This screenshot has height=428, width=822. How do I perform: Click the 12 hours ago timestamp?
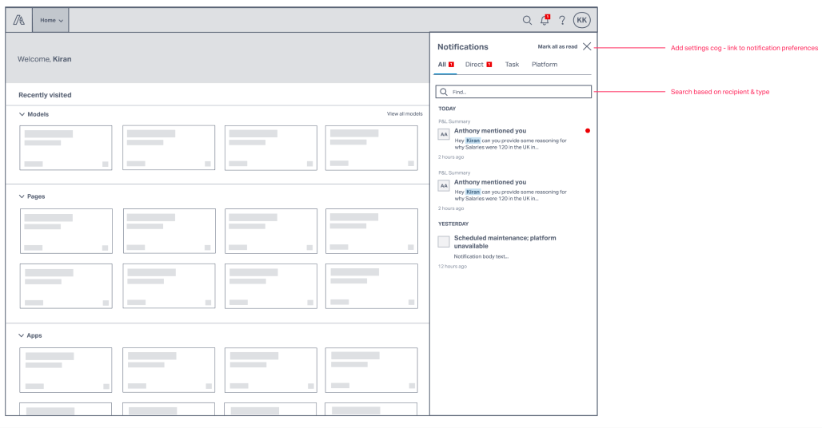tap(452, 267)
